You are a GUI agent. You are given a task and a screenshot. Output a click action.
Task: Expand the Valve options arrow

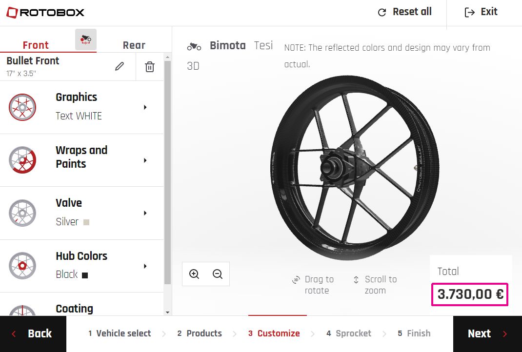[x=145, y=213]
